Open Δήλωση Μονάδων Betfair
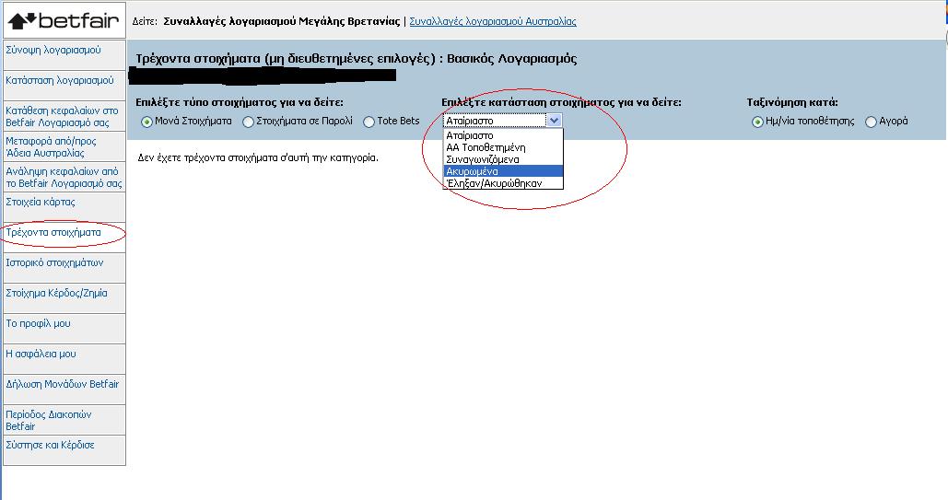Viewport: 948px width, 500px height. [x=63, y=384]
